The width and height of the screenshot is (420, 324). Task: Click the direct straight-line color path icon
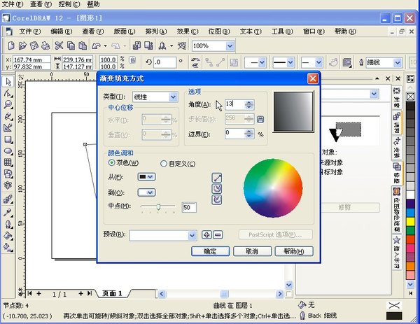217,178
